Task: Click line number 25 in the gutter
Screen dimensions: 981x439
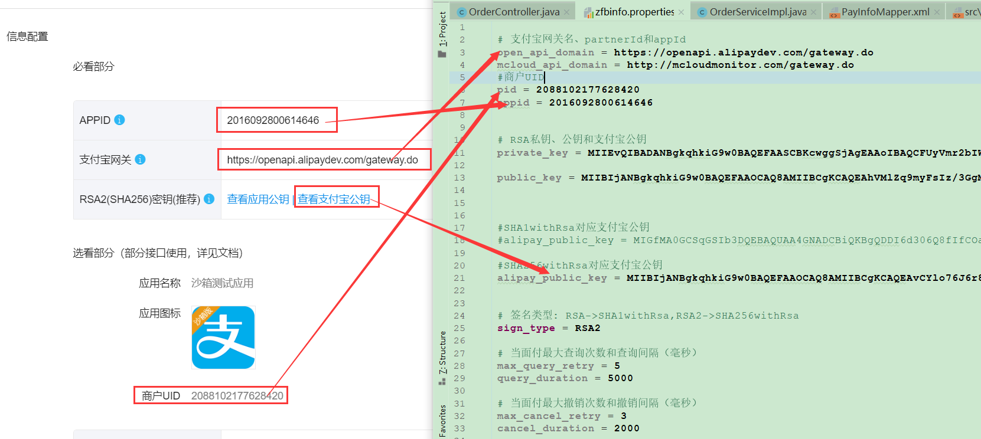Action: pyautogui.click(x=459, y=328)
